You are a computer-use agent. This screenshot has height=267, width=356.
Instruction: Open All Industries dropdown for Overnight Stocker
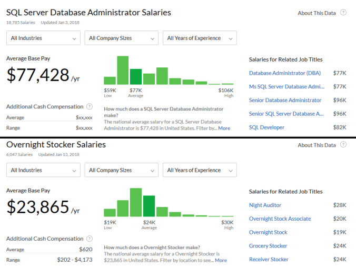[43, 170]
